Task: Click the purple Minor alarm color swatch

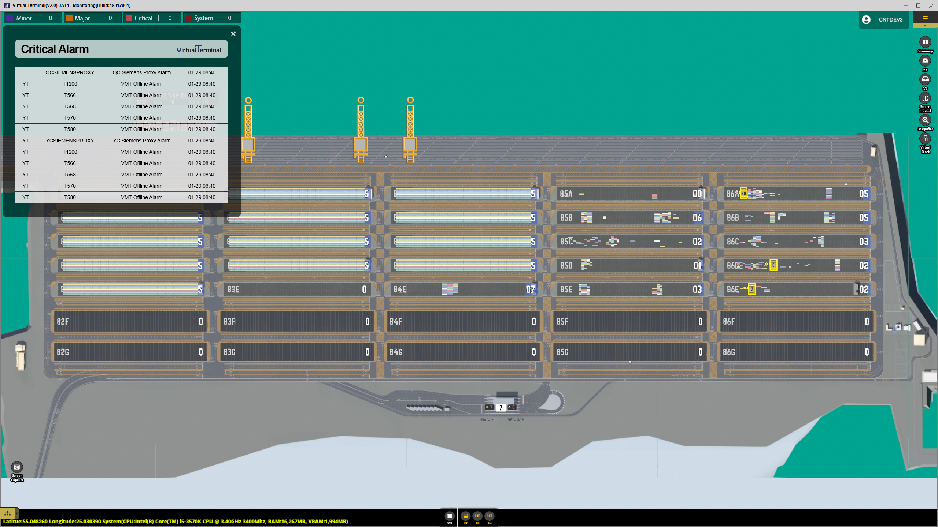Action: tap(10, 18)
